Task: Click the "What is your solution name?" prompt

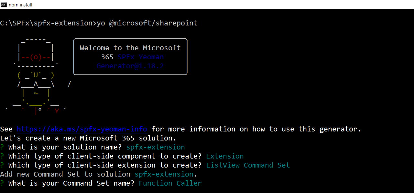Action: 65,147
